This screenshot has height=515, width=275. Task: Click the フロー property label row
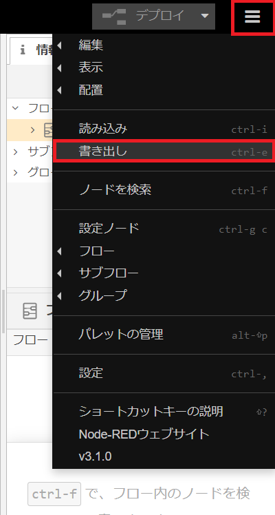pos(30,340)
